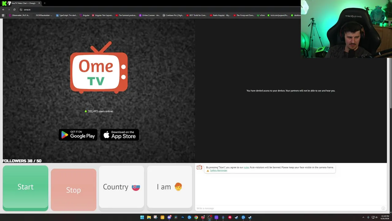Click the red Stop button
392x221 pixels.
coord(73,190)
